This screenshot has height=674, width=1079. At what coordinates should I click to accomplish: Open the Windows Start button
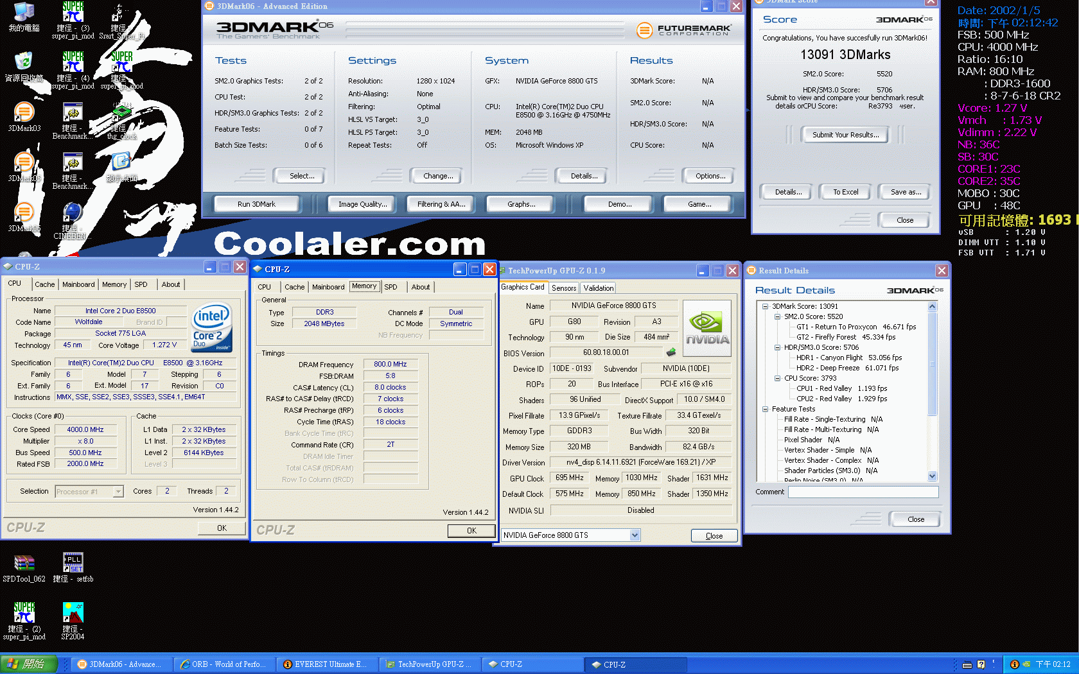point(29,664)
